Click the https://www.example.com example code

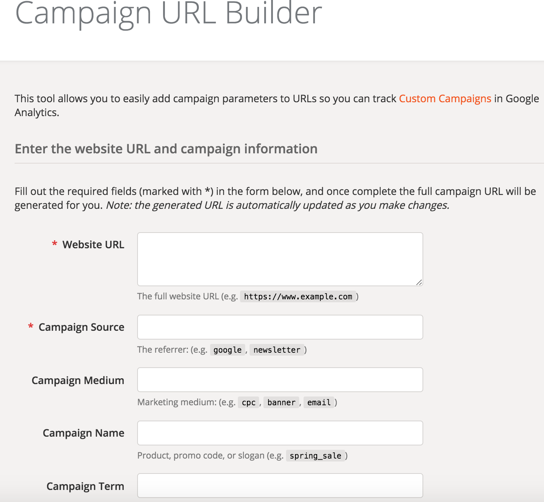click(298, 296)
